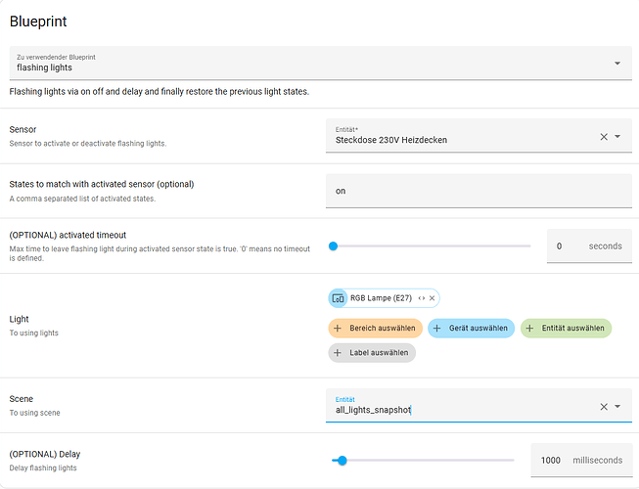The width and height of the screenshot is (639, 489).
Task: Click the timeout seconds number field
Action: click(561, 246)
